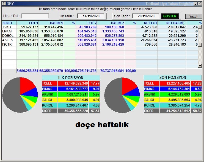Minimize the DBY window
204x162 pixels.
click(x=195, y=4)
